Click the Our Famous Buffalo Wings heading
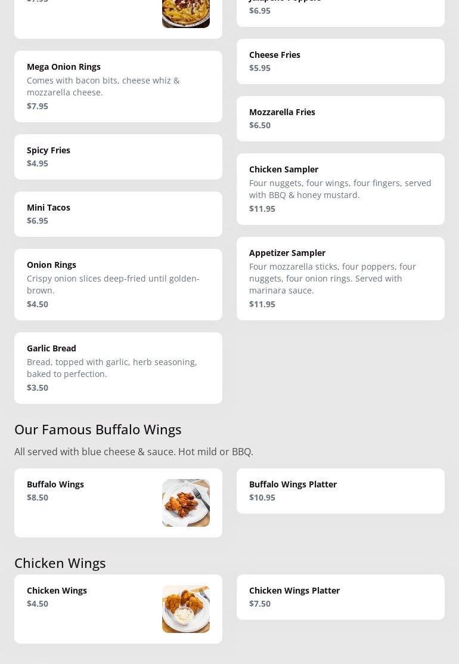 point(98,430)
